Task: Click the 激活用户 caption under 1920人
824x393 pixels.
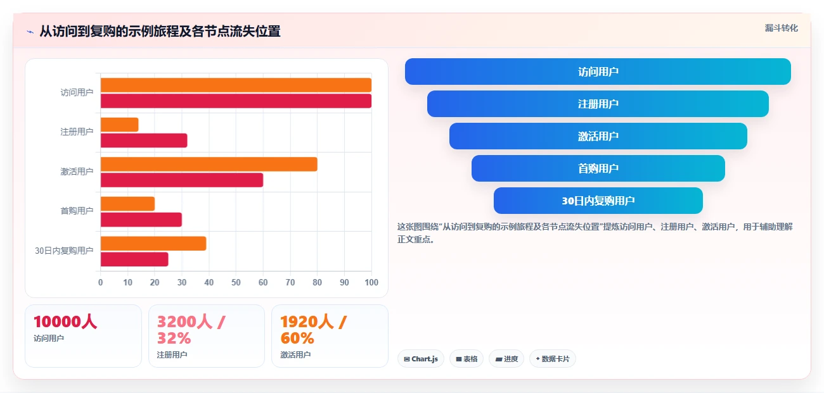Action: point(295,355)
